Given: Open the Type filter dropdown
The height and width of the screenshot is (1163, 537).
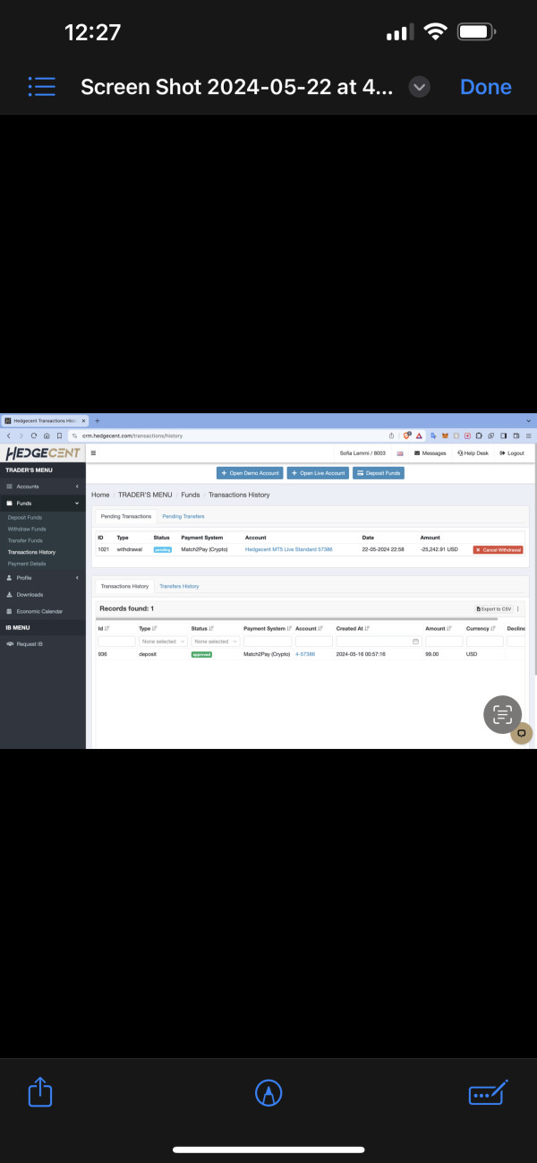Looking at the screenshot, I should click(x=163, y=642).
